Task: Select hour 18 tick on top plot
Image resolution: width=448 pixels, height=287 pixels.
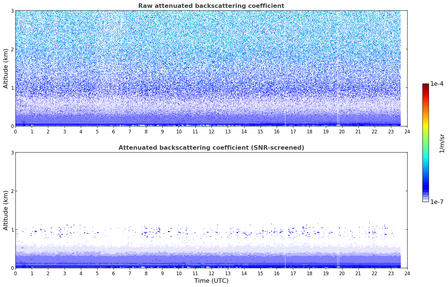Action: point(309,131)
